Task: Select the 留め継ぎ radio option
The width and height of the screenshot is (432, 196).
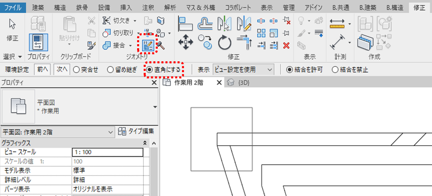Action: pyautogui.click(x=122, y=70)
